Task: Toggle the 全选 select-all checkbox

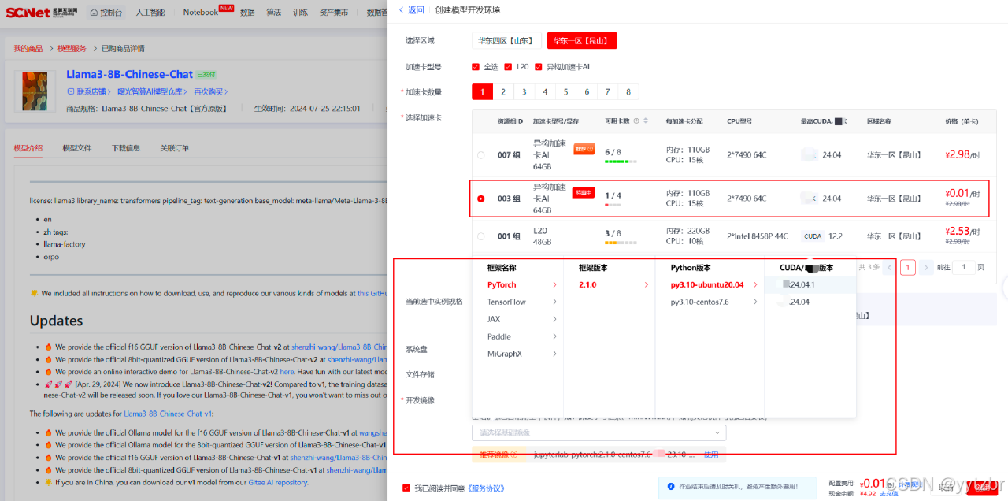Action: coord(476,67)
